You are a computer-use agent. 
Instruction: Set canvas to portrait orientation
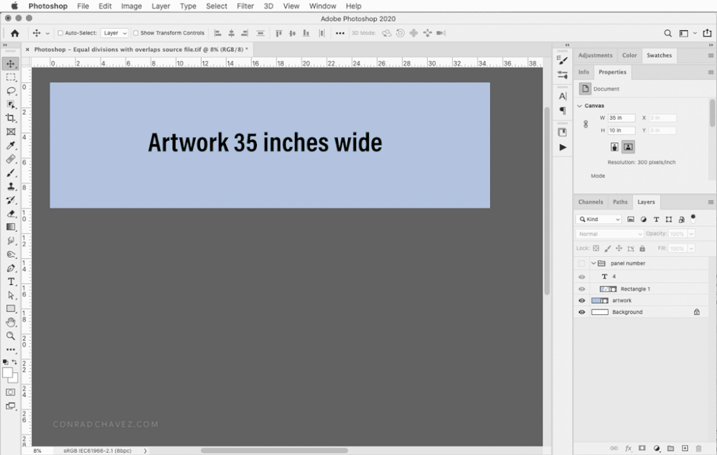614,147
